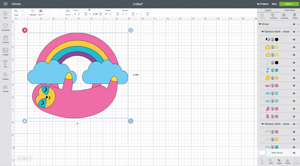This screenshot has width=300, height=166.
Task: Click the green Make It button
Action: click(289, 4)
